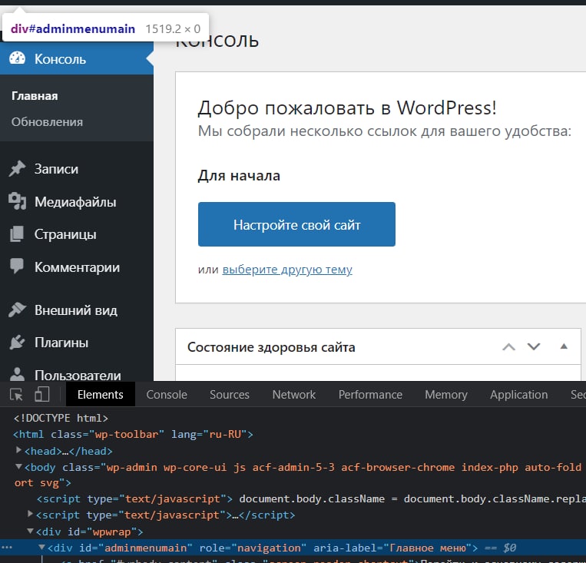Collapse the div id wpwrap node
586x563 pixels.
click(x=31, y=531)
